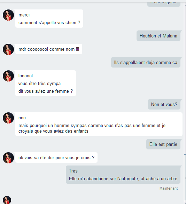The height and width of the screenshot is (204, 186).
Task: Click the 'ok vois sa été dur pour vous' bubble
Action: pyautogui.click(x=56, y=157)
